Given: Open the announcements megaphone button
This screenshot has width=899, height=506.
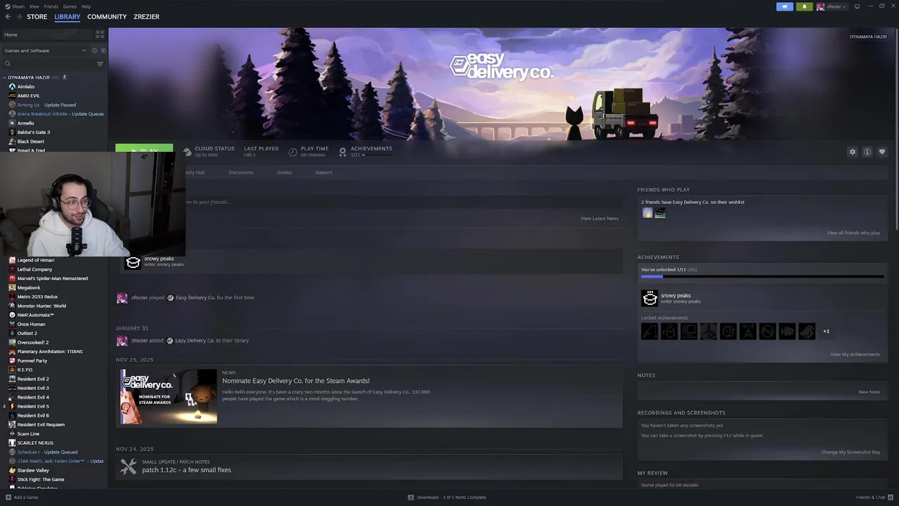Looking at the screenshot, I should tap(785, 6).
